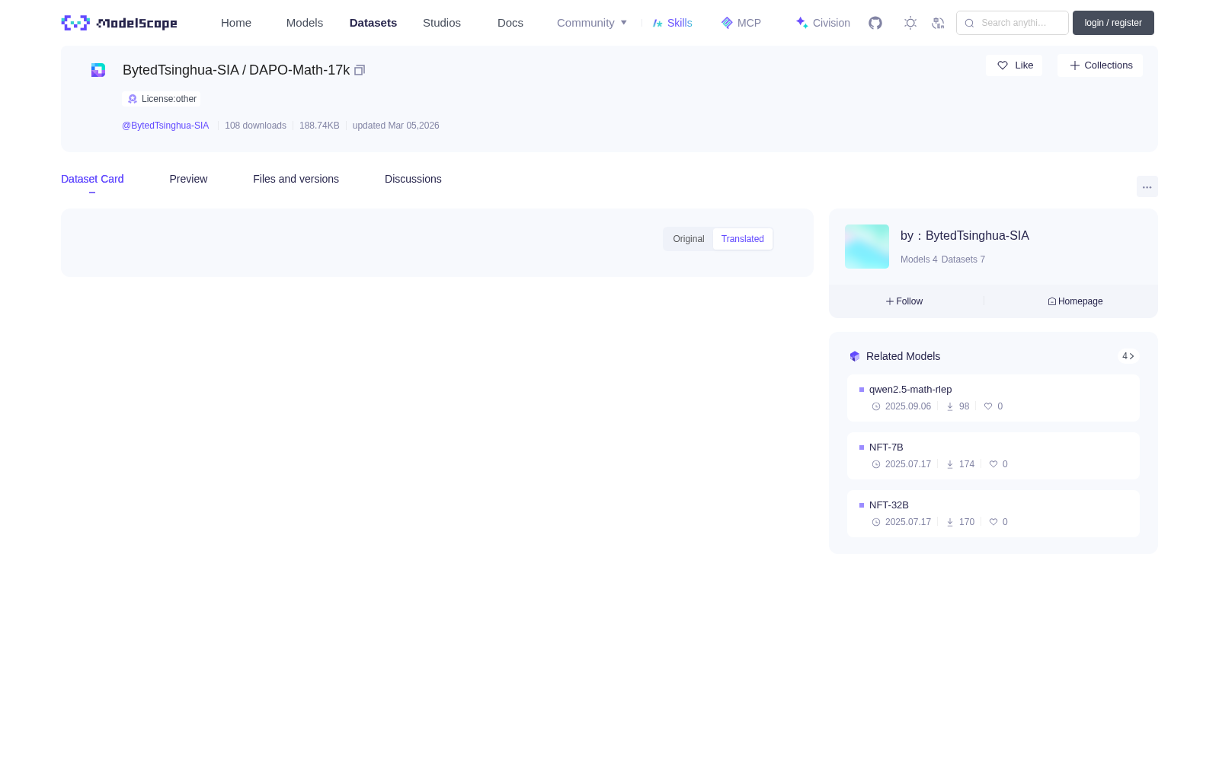Click download icon for NFT-32B

[x=950, y=522]
